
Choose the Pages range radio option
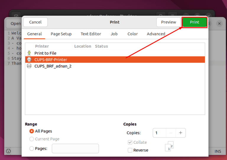click(x=32, y=148)
